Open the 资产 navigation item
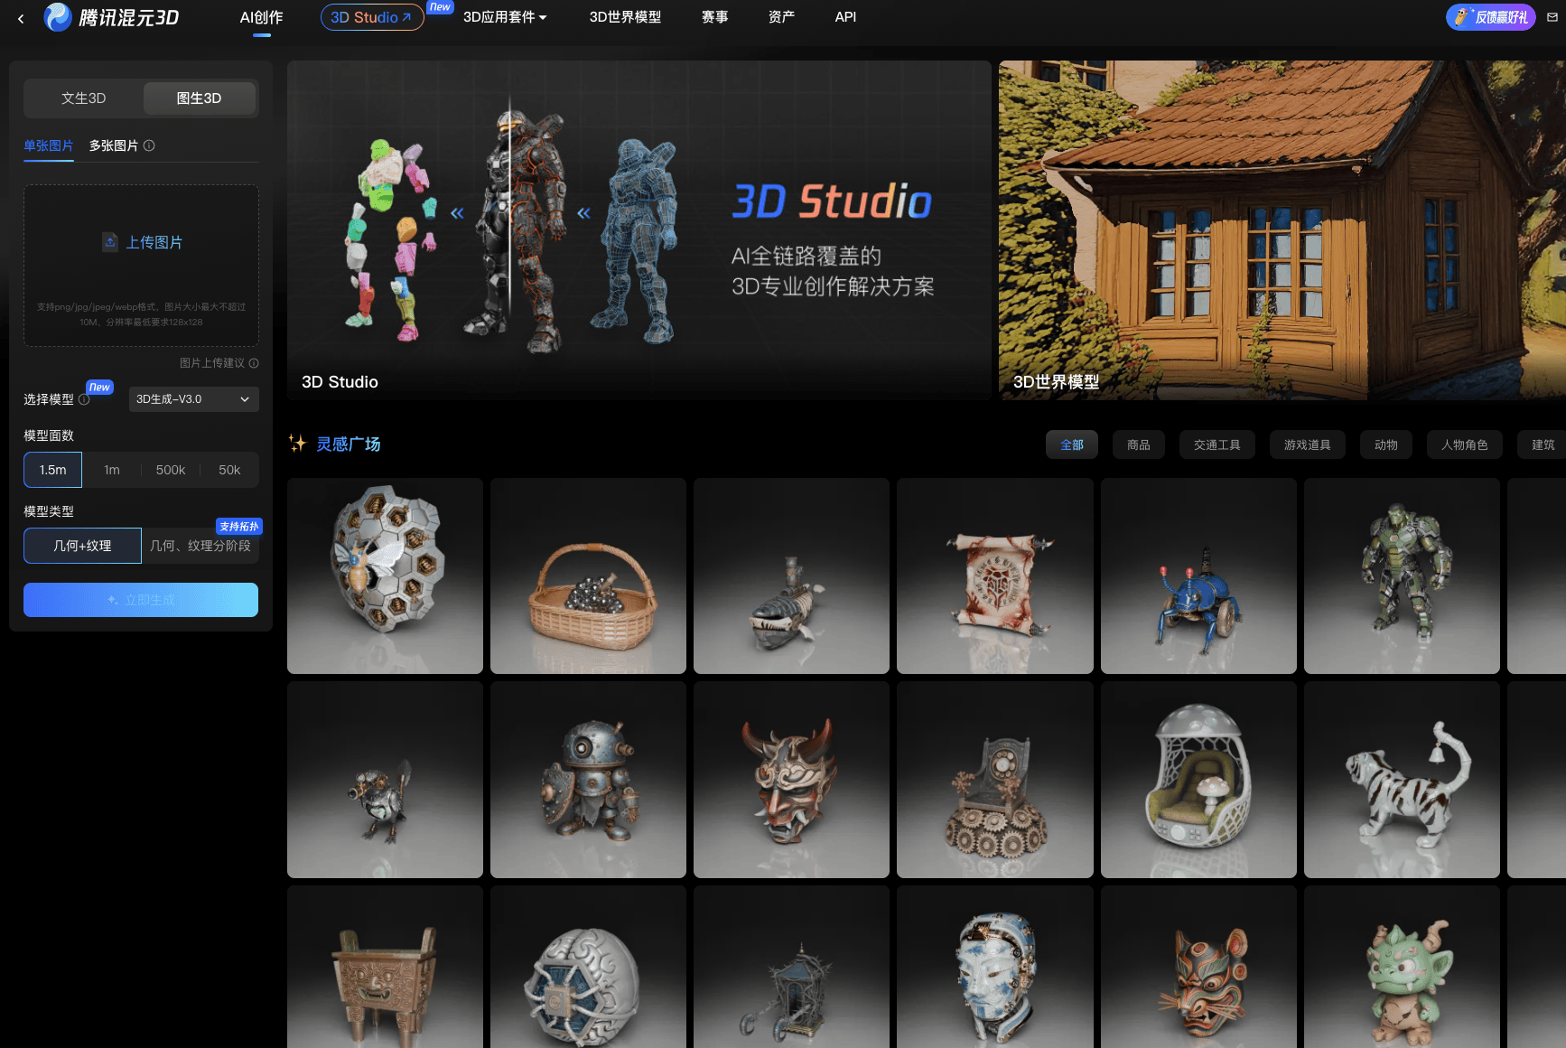 click(x=782, y=17)
